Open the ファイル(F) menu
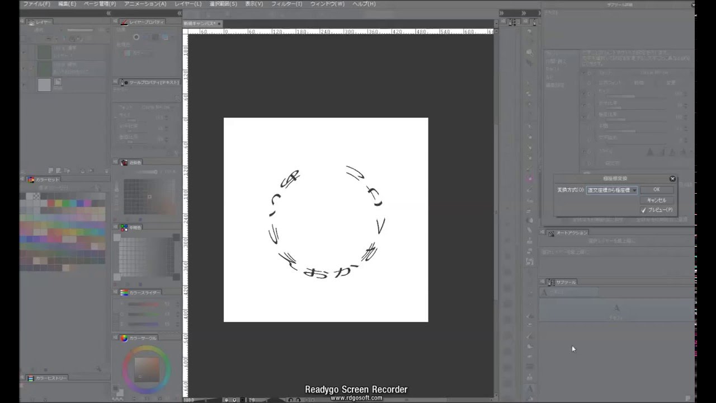 click(36, 4)
